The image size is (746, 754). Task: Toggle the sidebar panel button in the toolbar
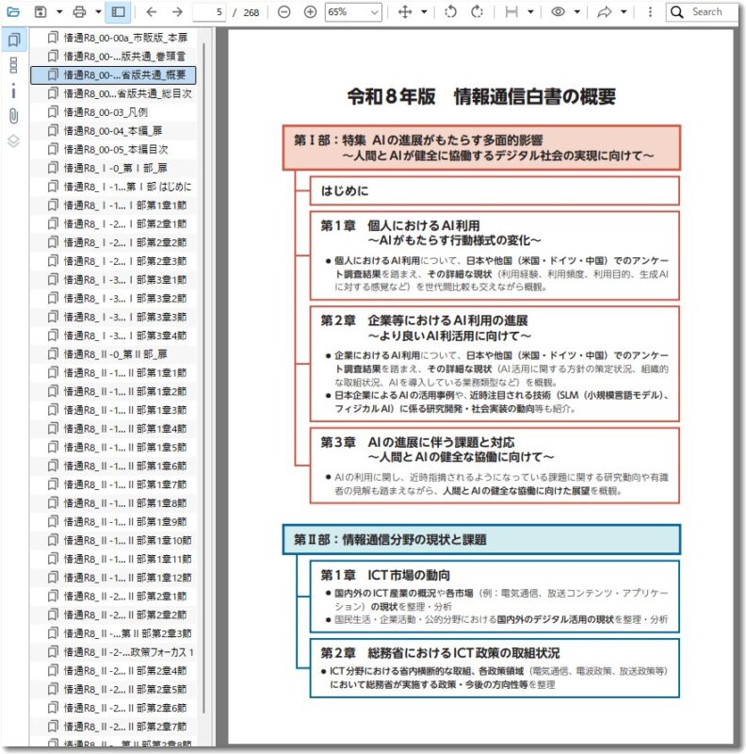tap(119, 12)
